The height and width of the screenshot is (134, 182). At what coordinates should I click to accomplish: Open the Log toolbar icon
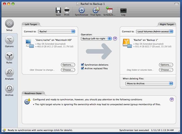pyautogui.click(x=123, y=12)
